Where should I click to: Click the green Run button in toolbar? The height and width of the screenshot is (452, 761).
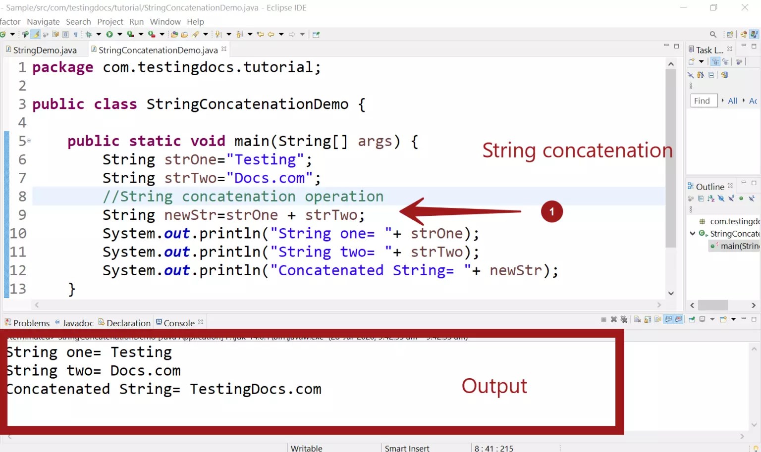pyautogui.click(x=109, y=34)
